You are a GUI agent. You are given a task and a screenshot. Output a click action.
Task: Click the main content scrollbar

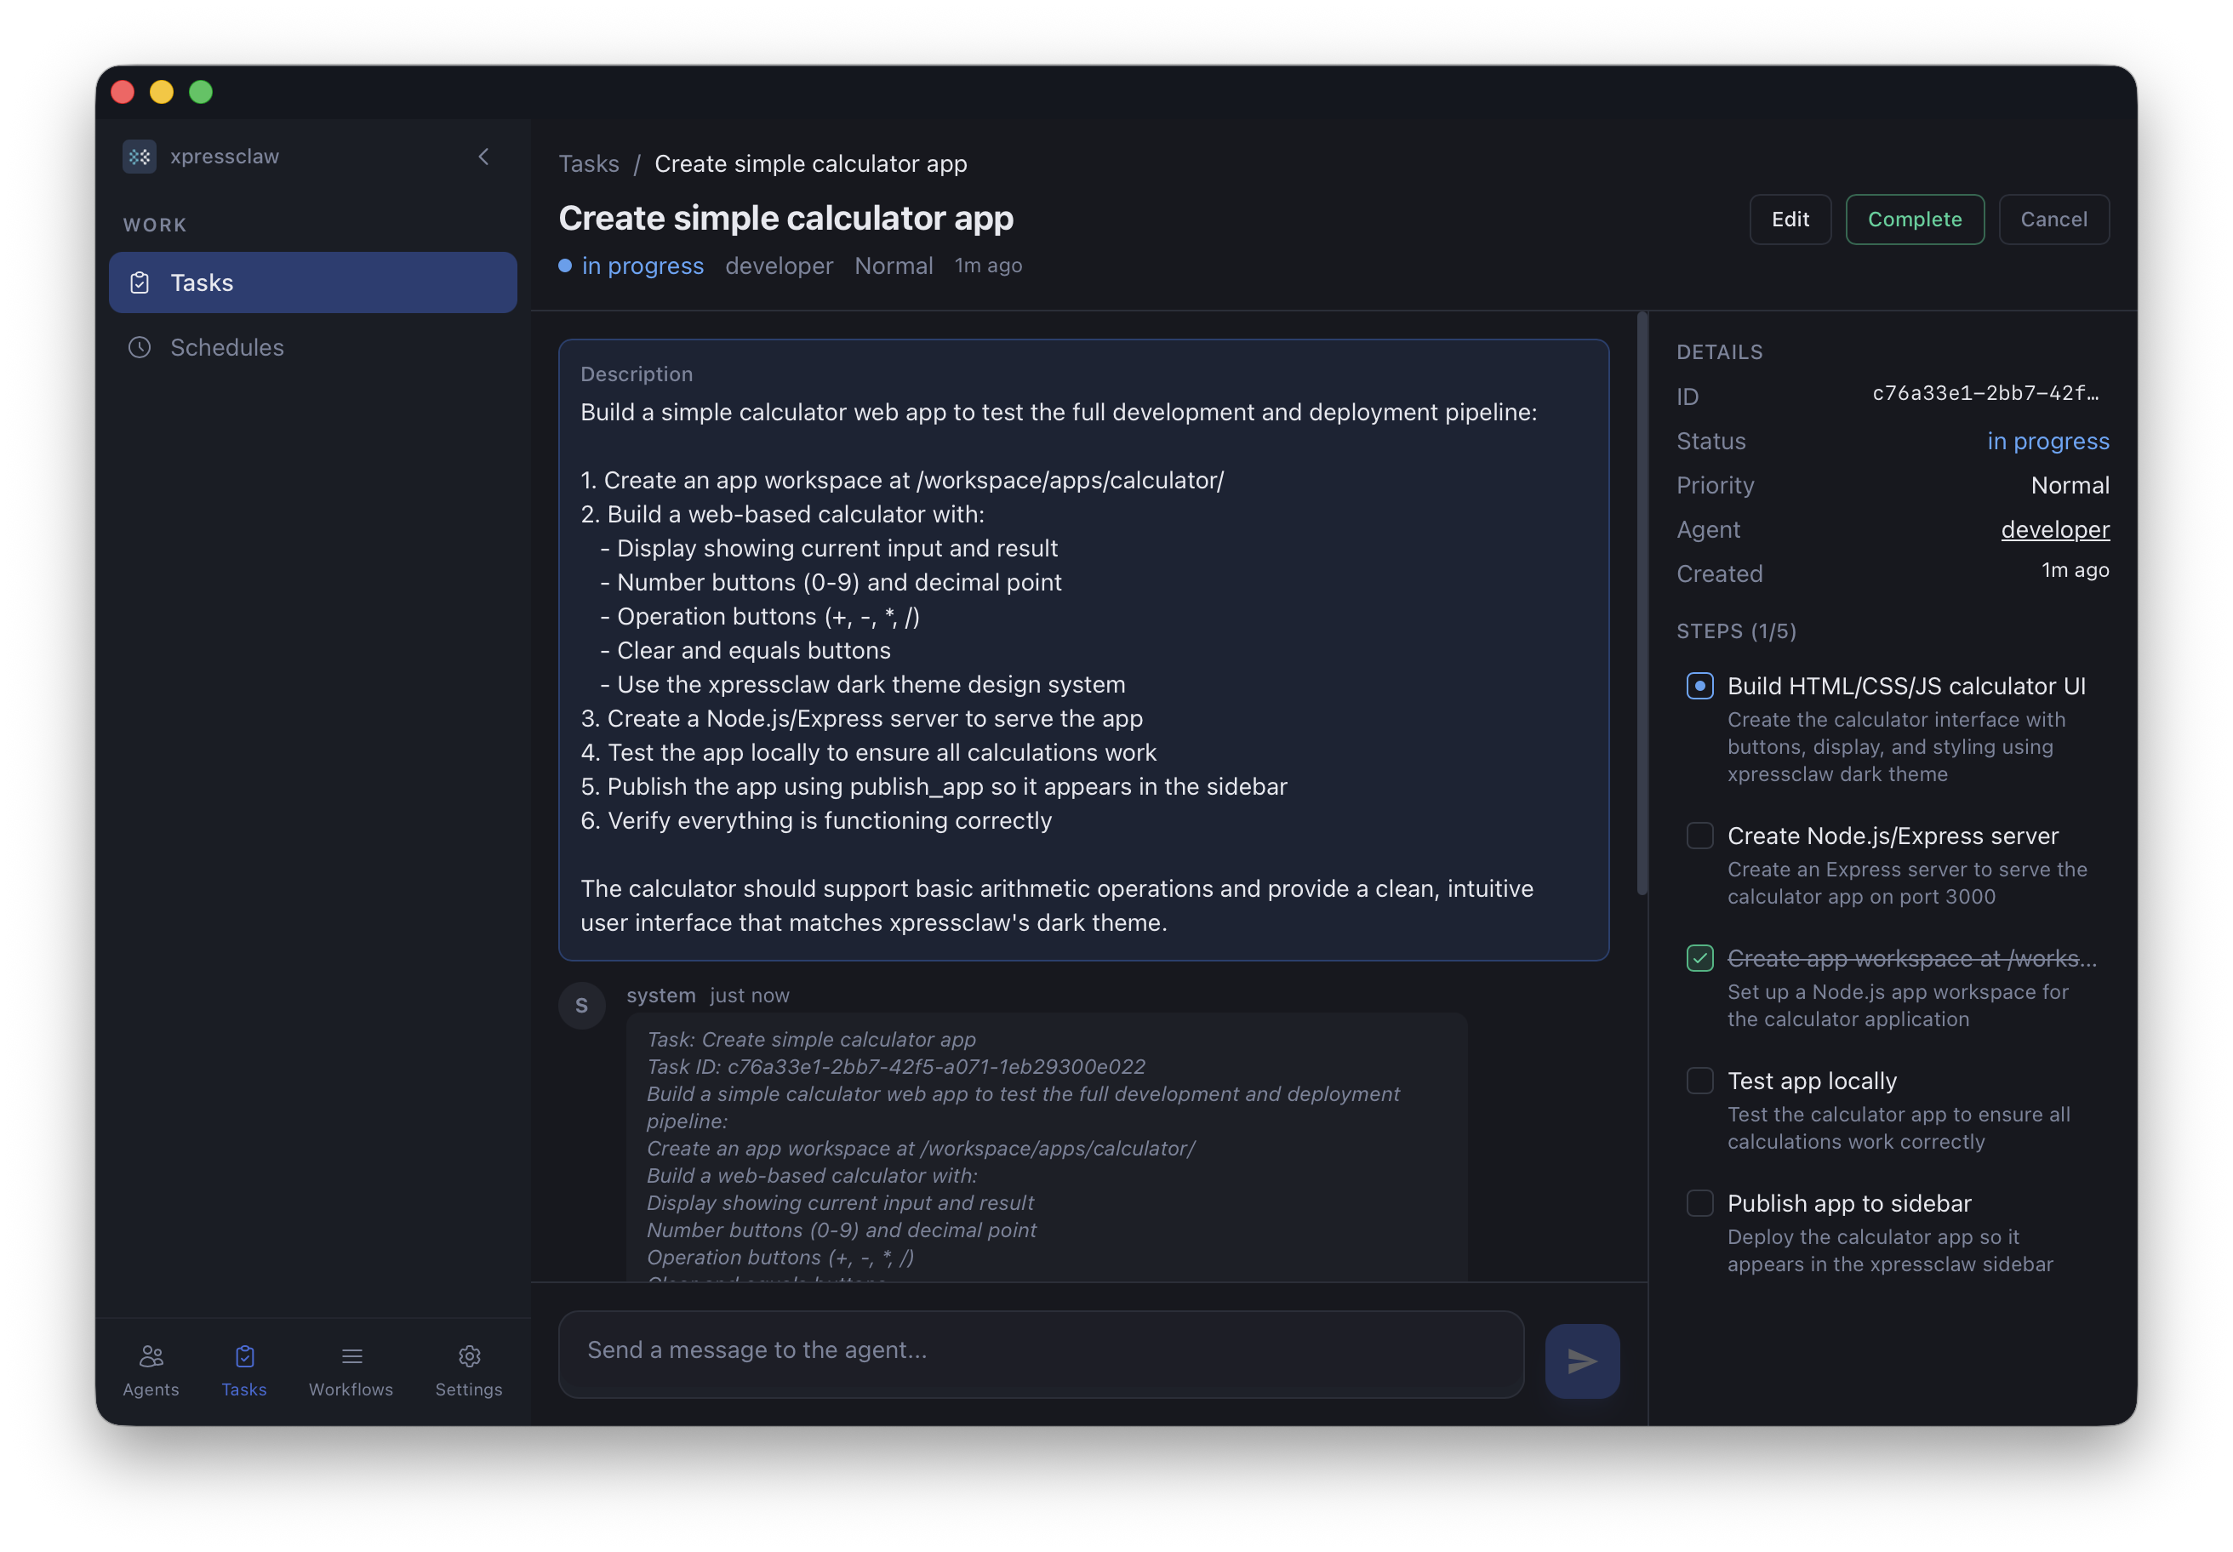click(x=1642, y=603)
